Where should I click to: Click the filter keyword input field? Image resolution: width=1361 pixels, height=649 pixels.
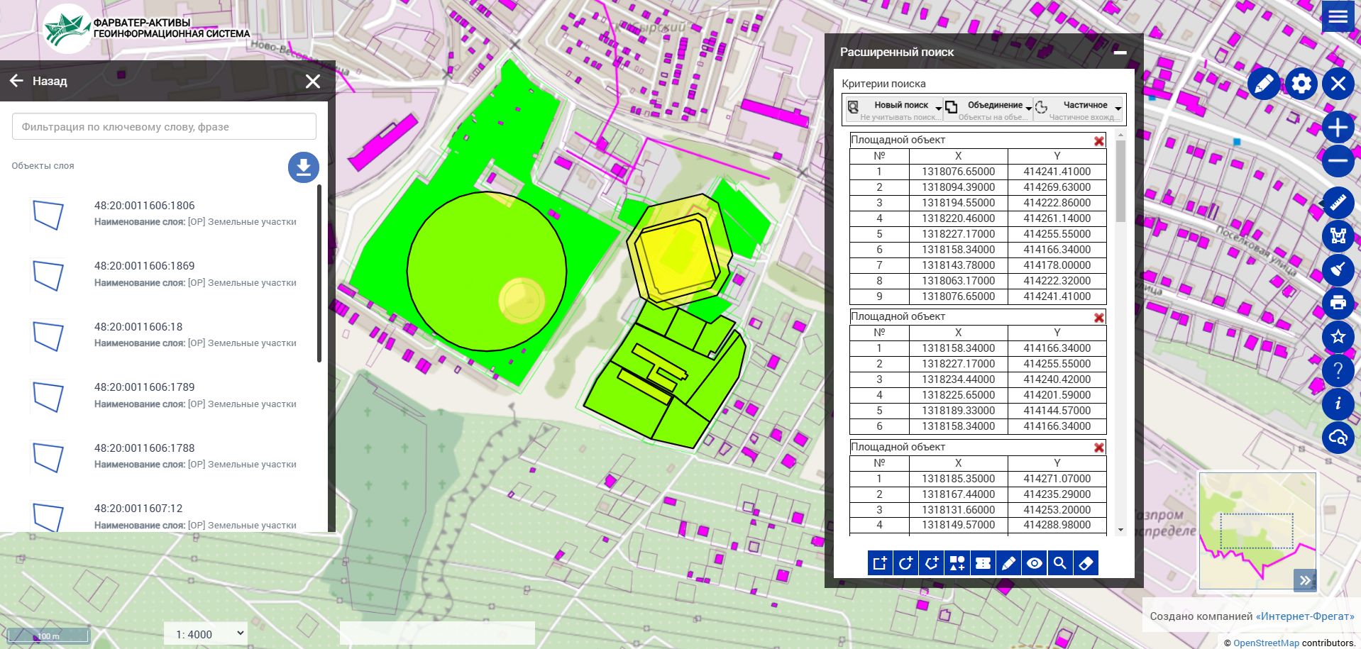(x=164, y=127)
